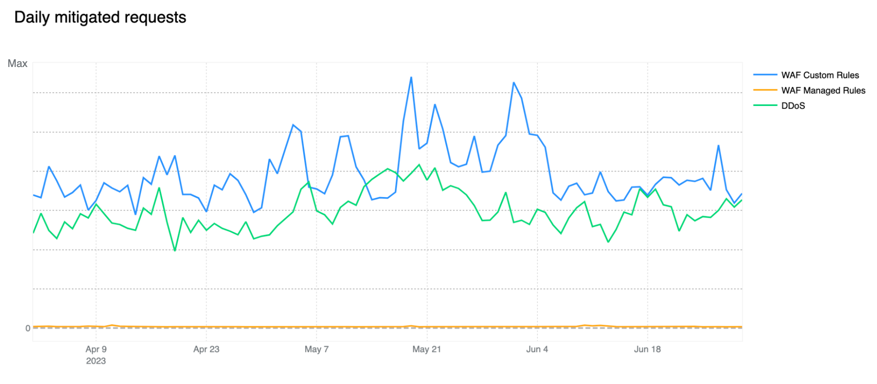The image size is (877, 384).
Task: Click the "Max" y-axis label
Action: [x=18, y=64]
